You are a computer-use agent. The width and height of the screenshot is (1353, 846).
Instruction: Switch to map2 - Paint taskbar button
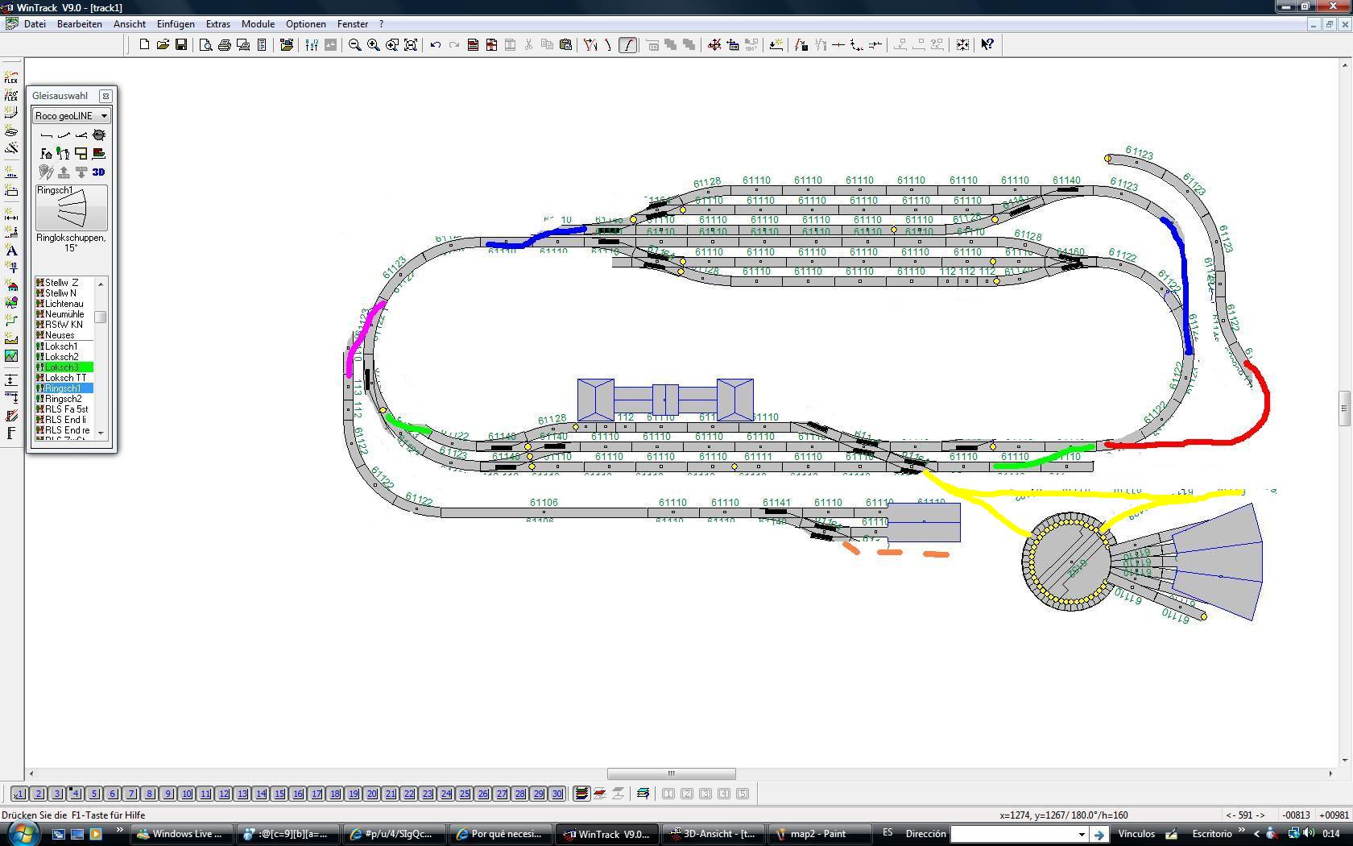(819, 834)
